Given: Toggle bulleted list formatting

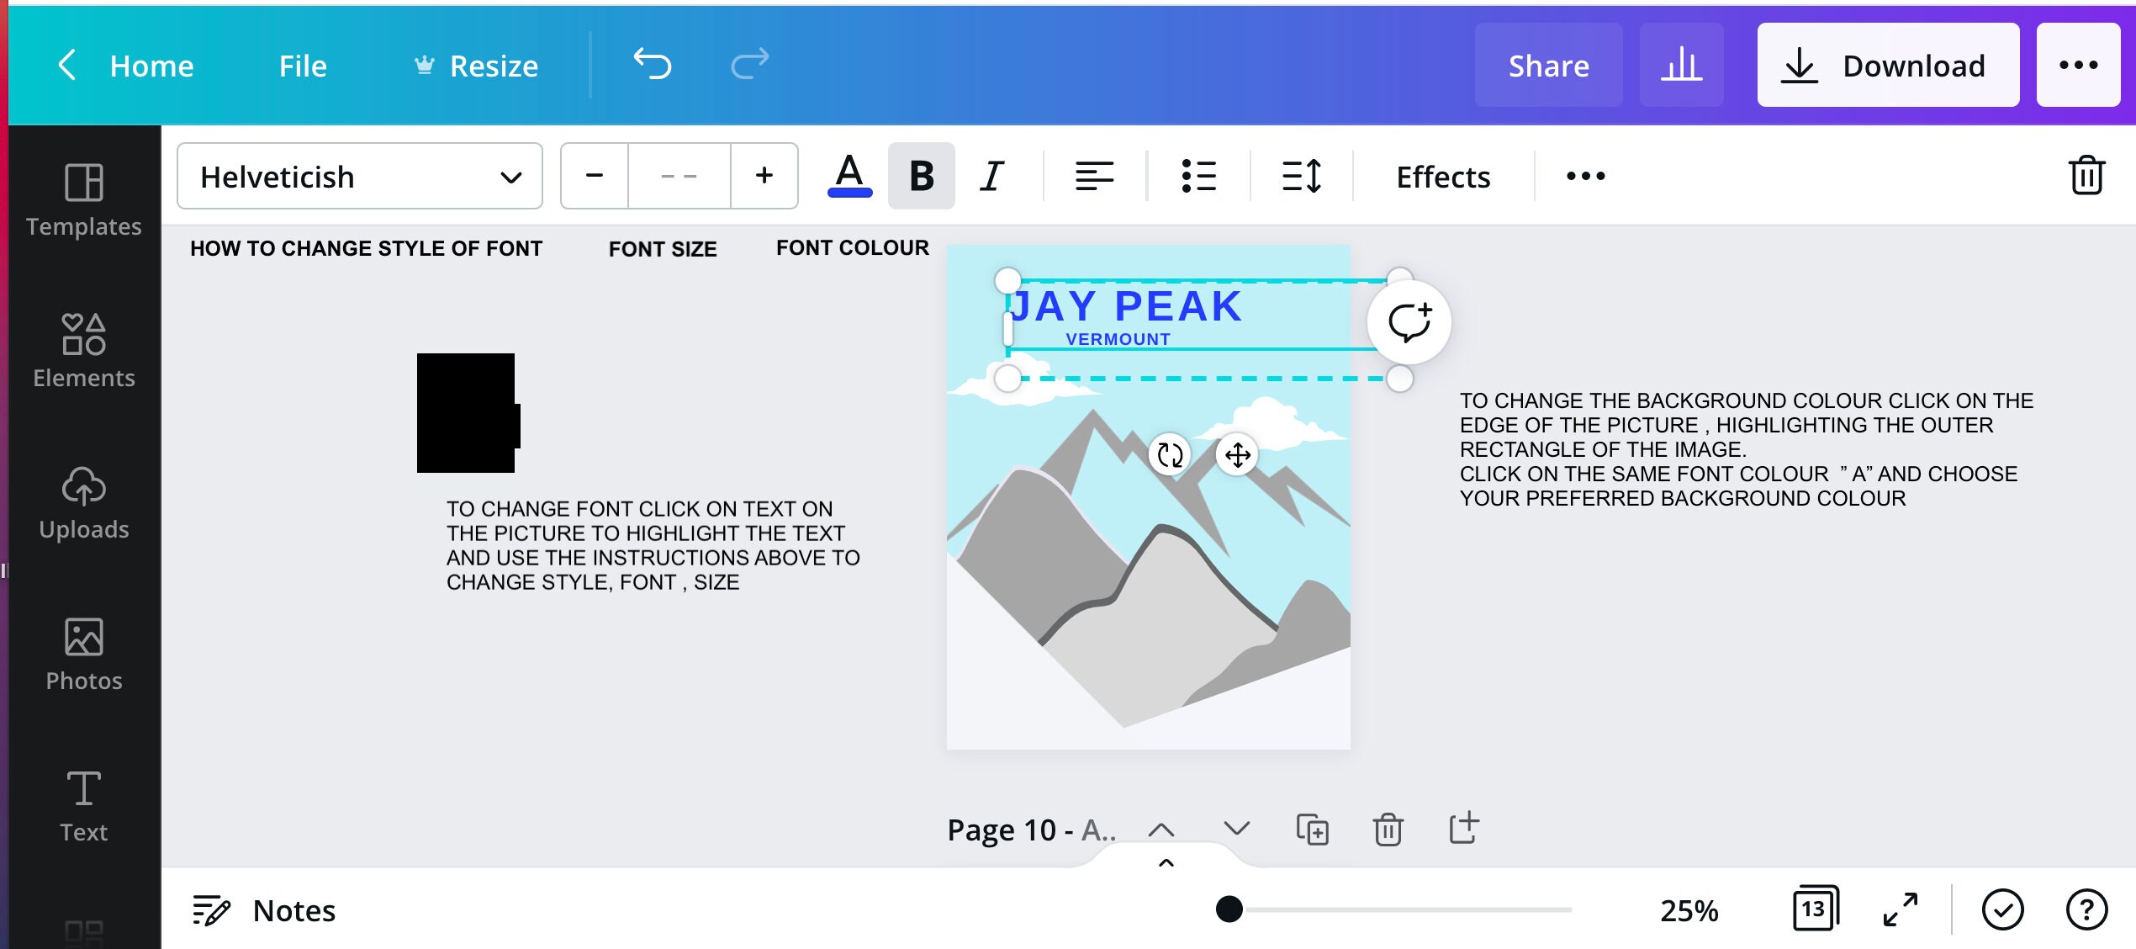Looking at the screenshot, I should 1198,176.
